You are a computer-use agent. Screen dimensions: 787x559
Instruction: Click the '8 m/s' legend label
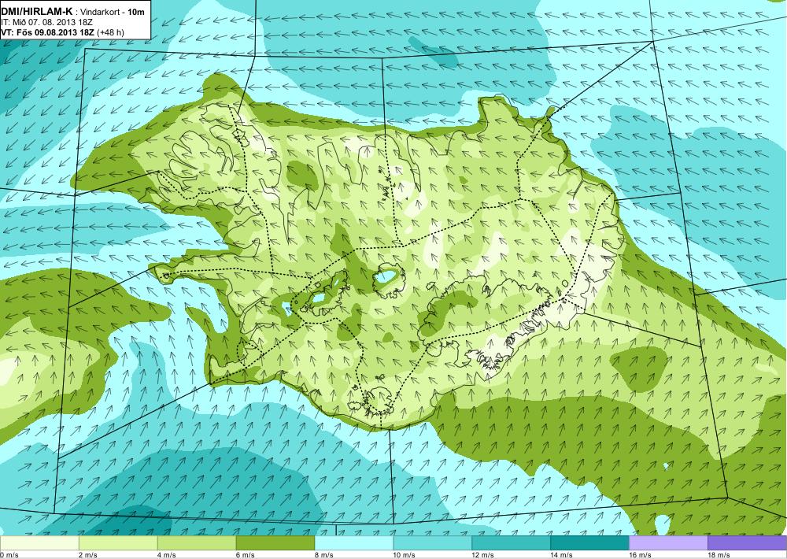click(x=324, y=555)
